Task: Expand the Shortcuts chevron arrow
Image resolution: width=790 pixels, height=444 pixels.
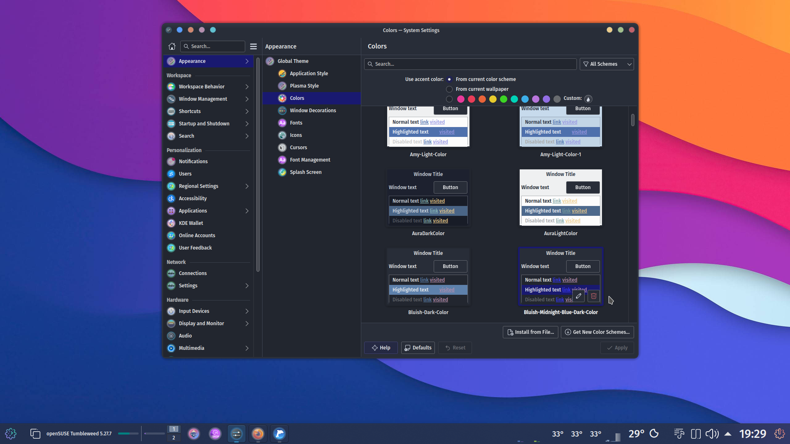Action: [247, 111]
